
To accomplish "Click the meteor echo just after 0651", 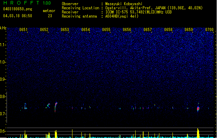I will [25, 106].
